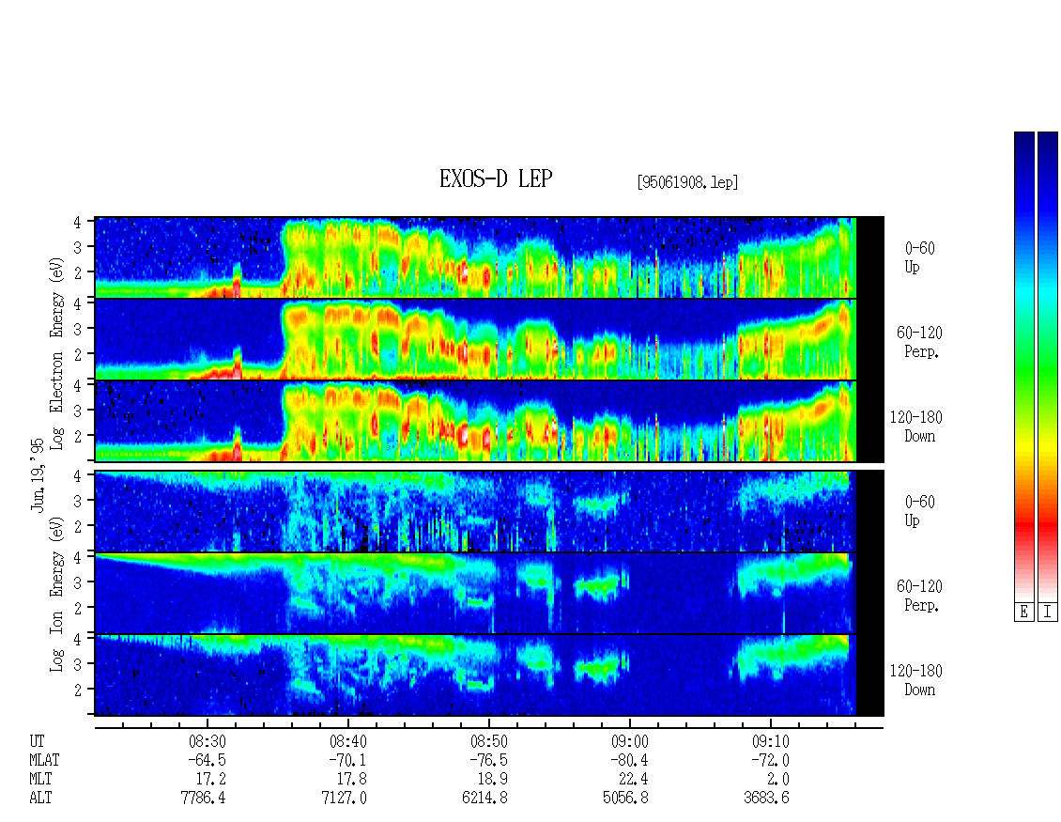Screen dimensions: 1061x822
Task: Click MLAT value -76.5
Action: tap(488, 760)
